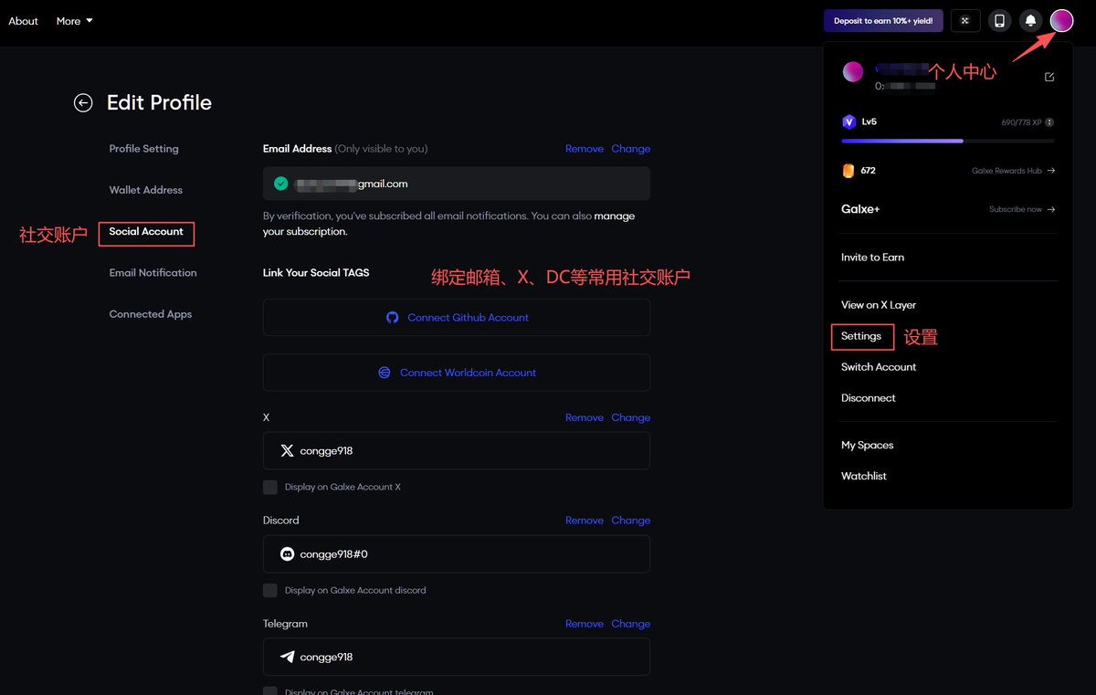Click the manage your subscription link

tap(448, 224)
